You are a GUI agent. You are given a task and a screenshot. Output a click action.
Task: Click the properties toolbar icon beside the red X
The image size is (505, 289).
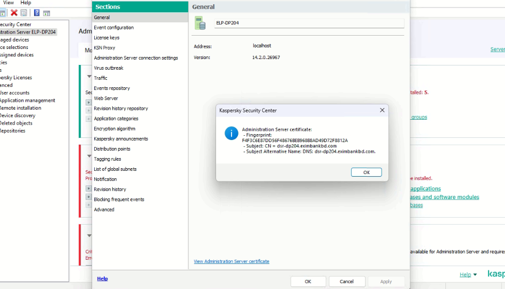24,13
